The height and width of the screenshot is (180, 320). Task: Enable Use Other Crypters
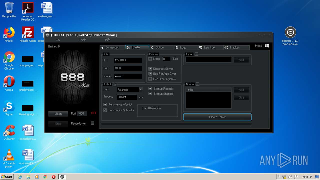150,79
